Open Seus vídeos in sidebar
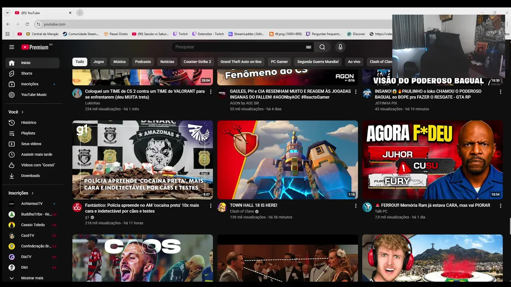The width and height of the screenshot is (511, 287). pos(32,144)
